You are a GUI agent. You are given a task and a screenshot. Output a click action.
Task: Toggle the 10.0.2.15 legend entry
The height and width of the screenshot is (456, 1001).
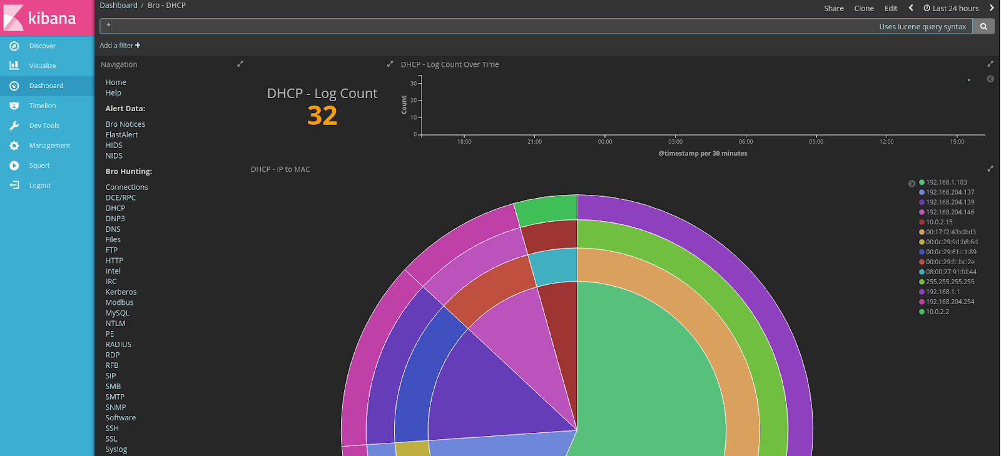click(936, 222)
